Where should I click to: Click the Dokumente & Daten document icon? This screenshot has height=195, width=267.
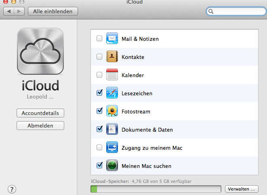tap(112, 129)
